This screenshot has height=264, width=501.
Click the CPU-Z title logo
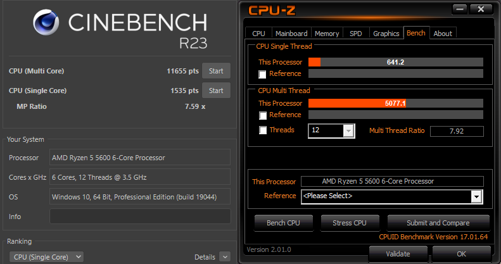[272, 10]
